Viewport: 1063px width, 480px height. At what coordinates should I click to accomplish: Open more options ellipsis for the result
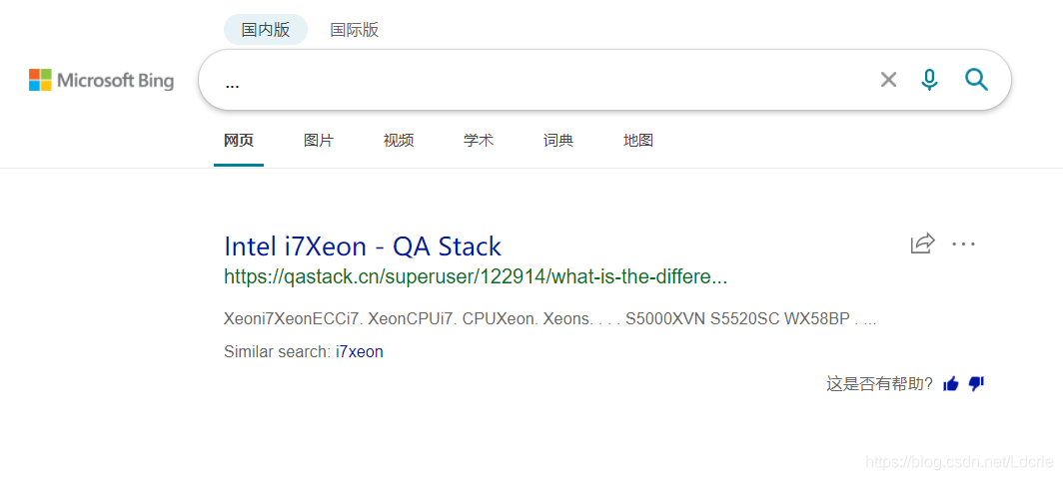tap(963, 243)
